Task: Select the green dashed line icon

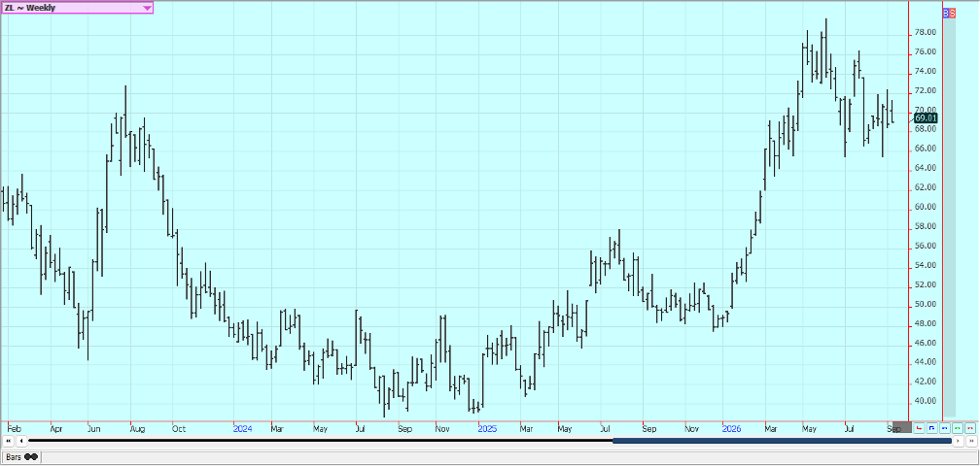Action: coord(957,428)
